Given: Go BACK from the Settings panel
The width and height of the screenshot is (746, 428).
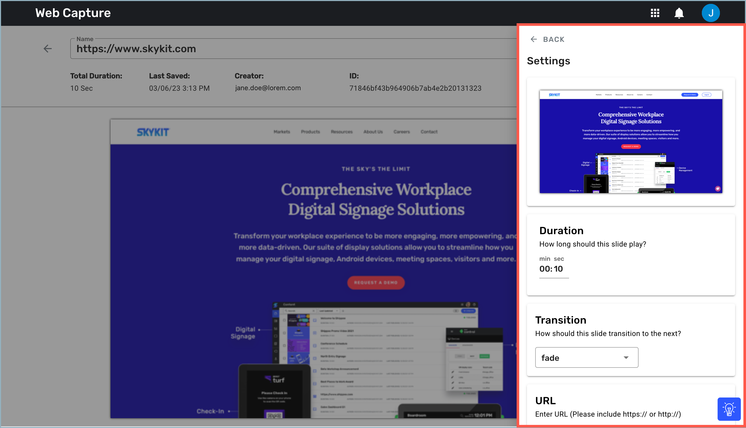Looking at the screenshot, I should pos(547,39).
